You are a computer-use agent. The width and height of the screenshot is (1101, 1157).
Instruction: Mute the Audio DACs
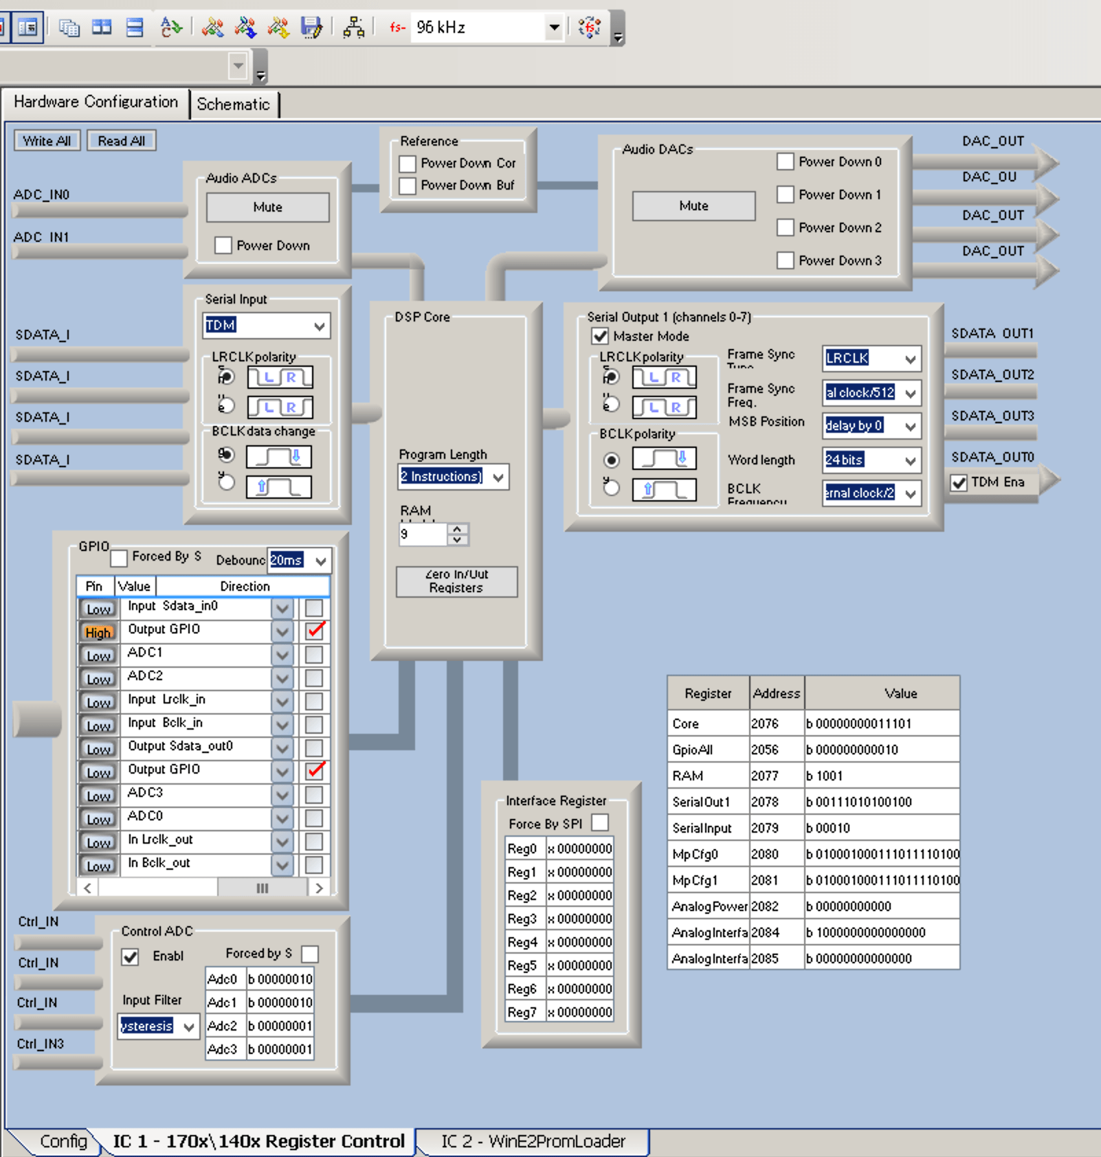[693, 205]
